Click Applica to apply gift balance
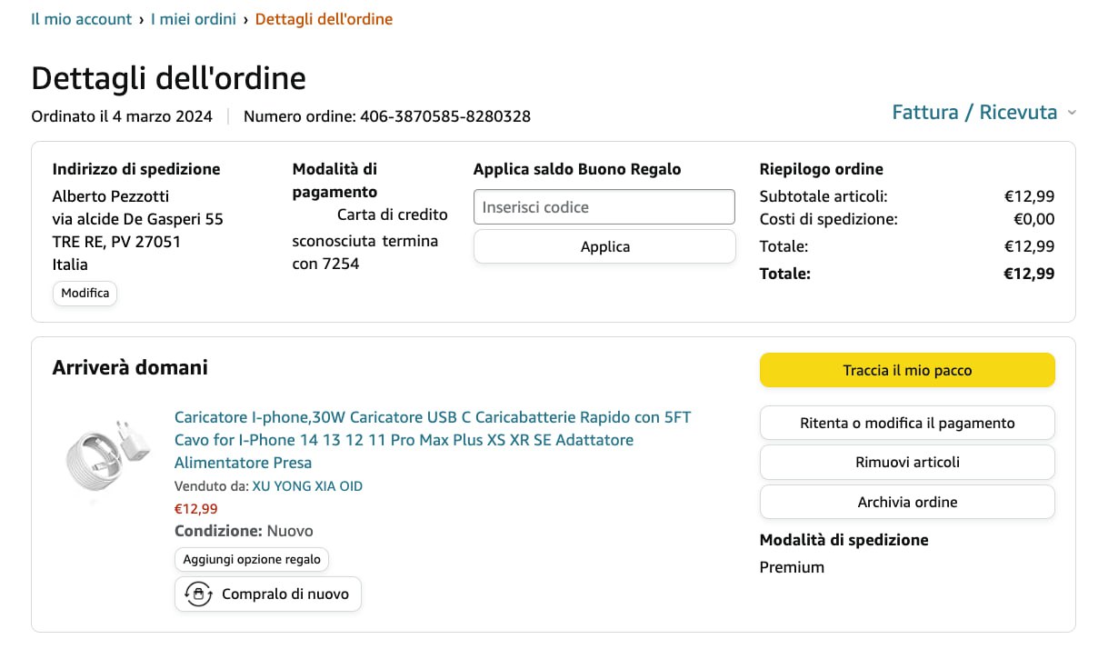Image resolution: width=1118 pixels, height=659 pixels. (x=604, y=246)
